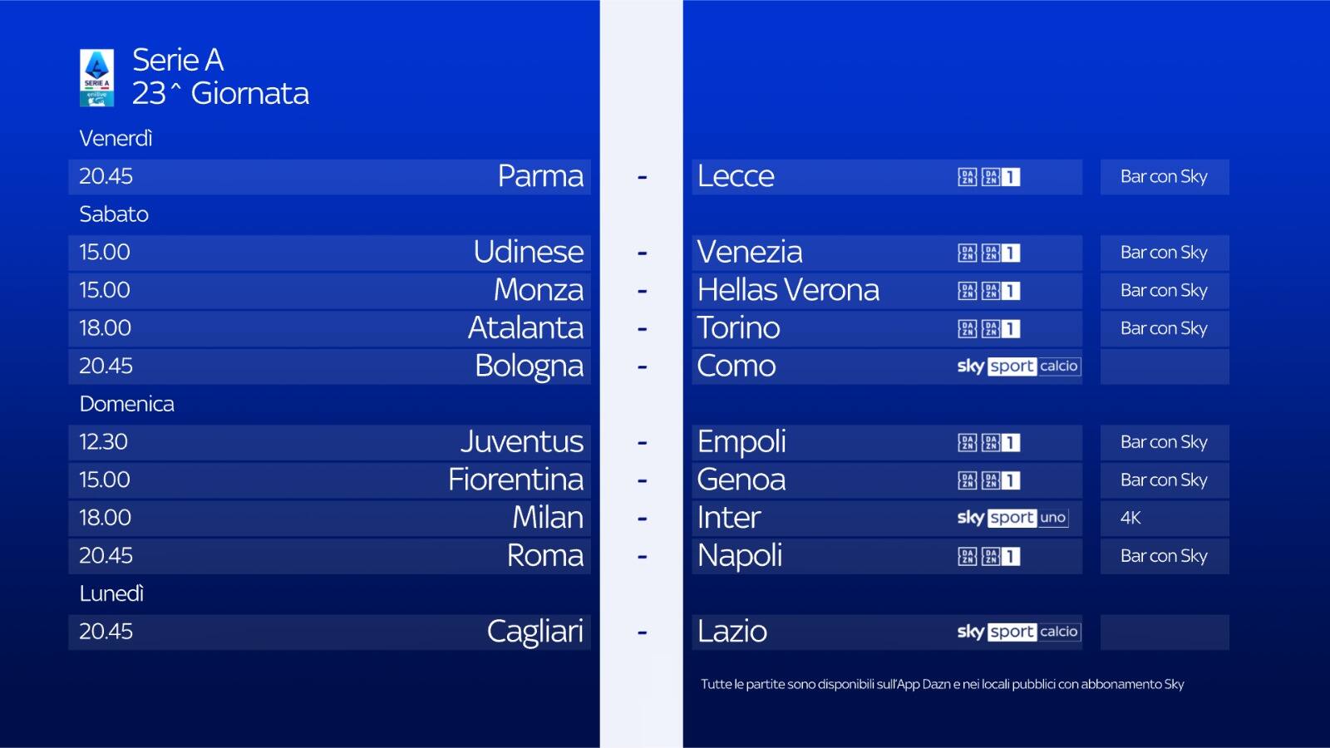Click the 4K badge for Milan-Inter
Viewport: 1330px width, 748px height.
(1130, 518)
